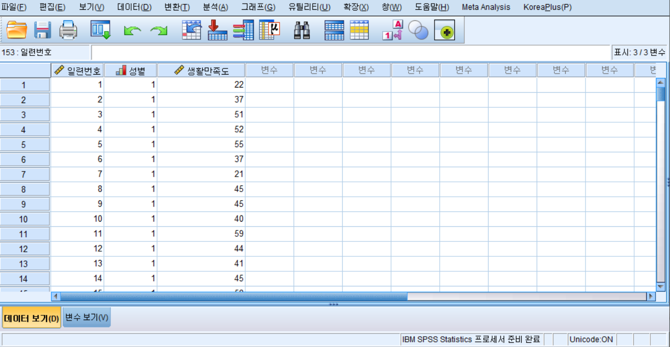Click the vertical scrollbar up arrow
Screen dimensions: 670x347
click(661, 82)
